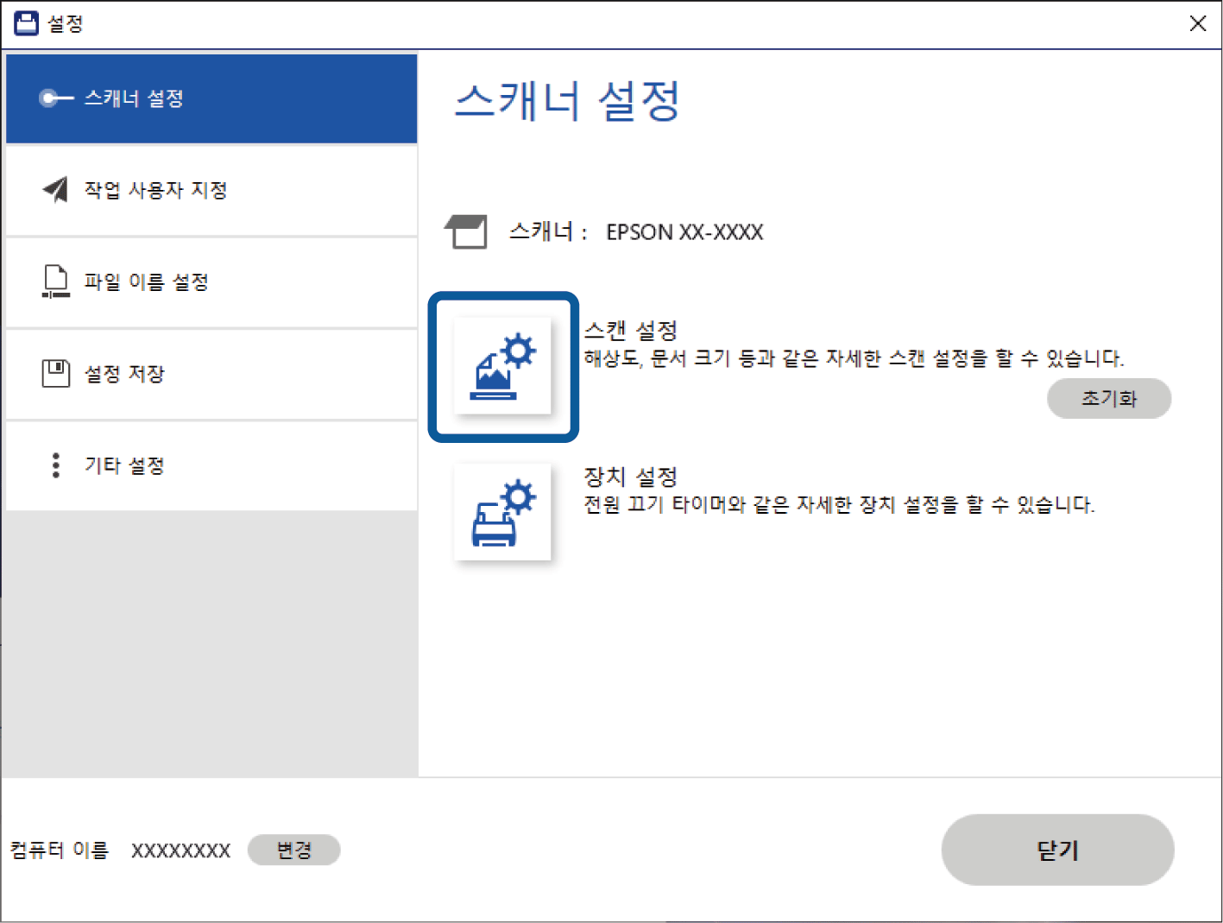Screen dimensions: 1223x923
Task: Click the 장치 설정 heading text
Action: pos(631,477)
